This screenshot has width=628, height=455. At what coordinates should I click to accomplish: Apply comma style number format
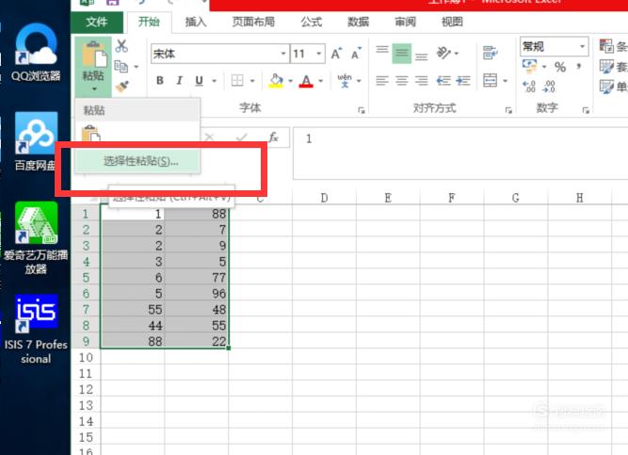[579, 66]
